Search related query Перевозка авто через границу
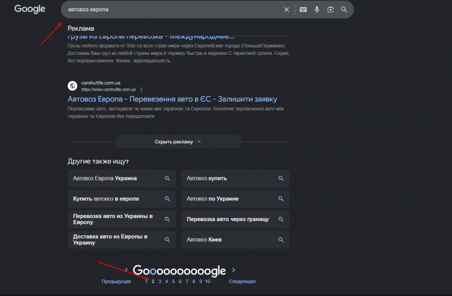The height and width of the screenshot is (296, 452). (x=235, y=219)
